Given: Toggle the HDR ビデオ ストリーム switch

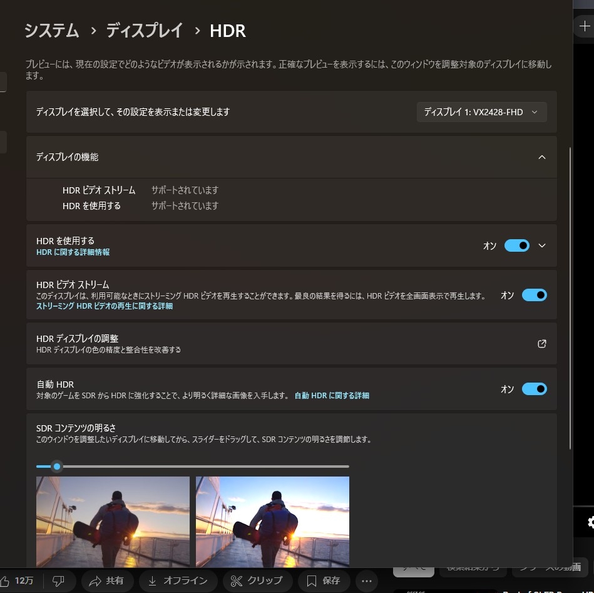Looking at the screenshot, I should click(x=534, y=295).
